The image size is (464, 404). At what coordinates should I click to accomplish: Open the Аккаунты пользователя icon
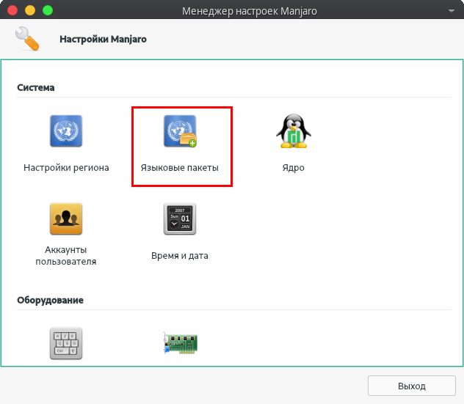pyautogui.click(x=66, y=218)
